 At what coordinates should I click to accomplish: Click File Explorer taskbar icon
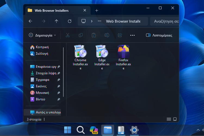(x=108, y=130)
